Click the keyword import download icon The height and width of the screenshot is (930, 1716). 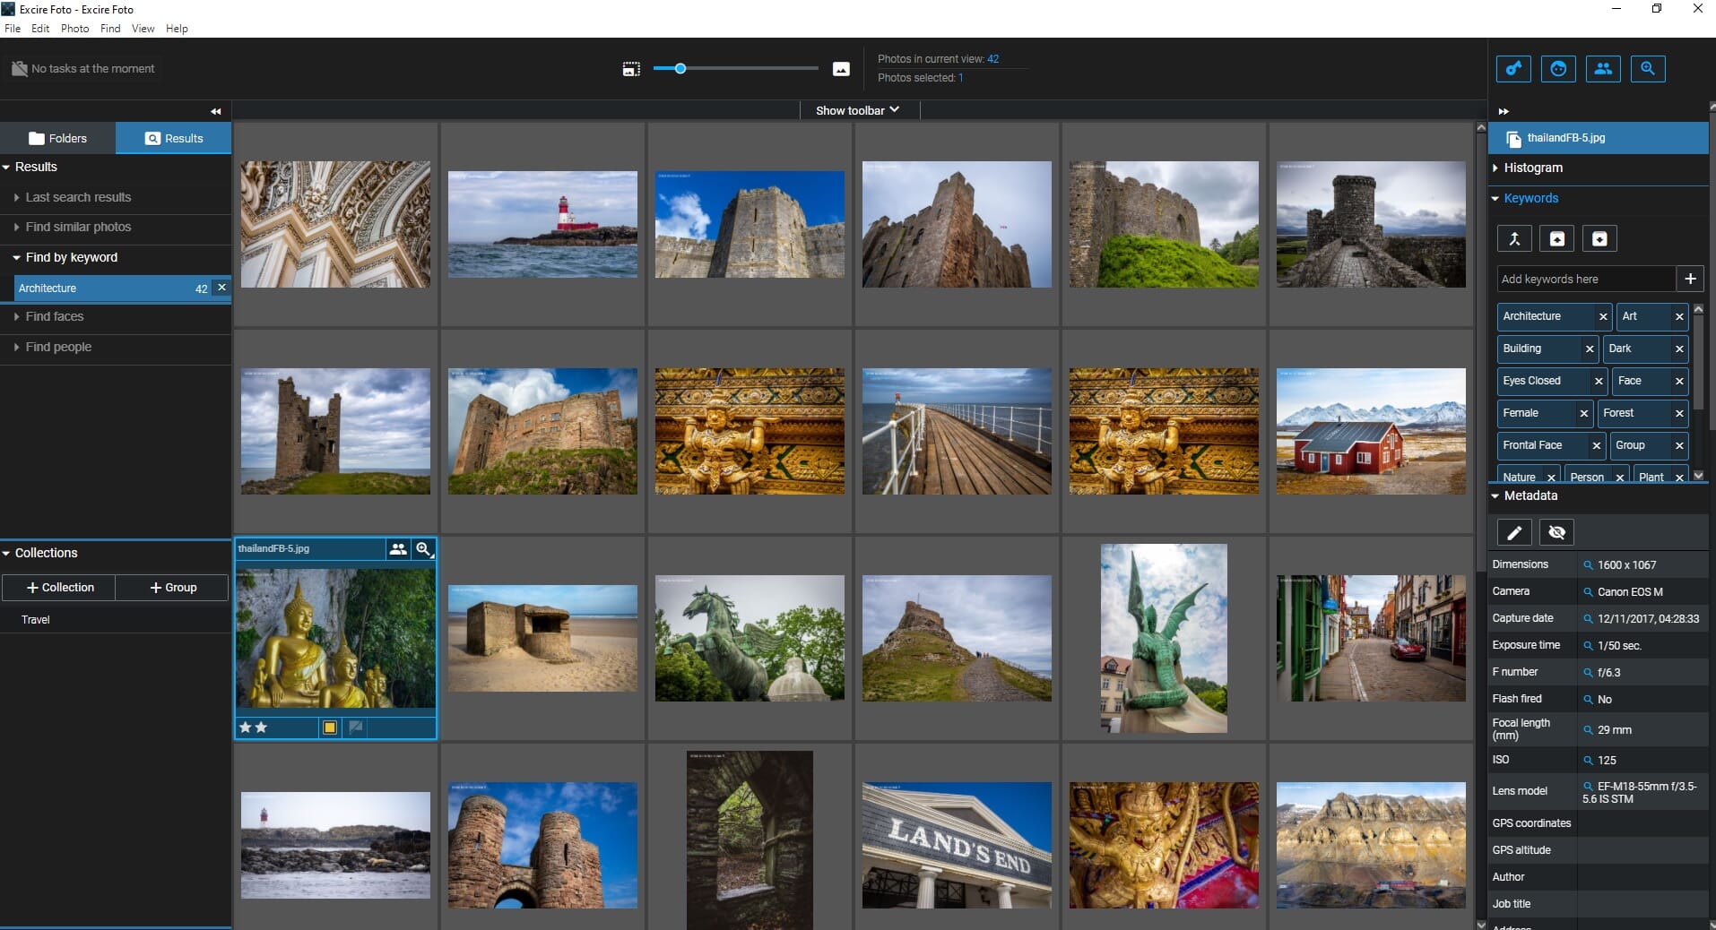(1599, 238)
